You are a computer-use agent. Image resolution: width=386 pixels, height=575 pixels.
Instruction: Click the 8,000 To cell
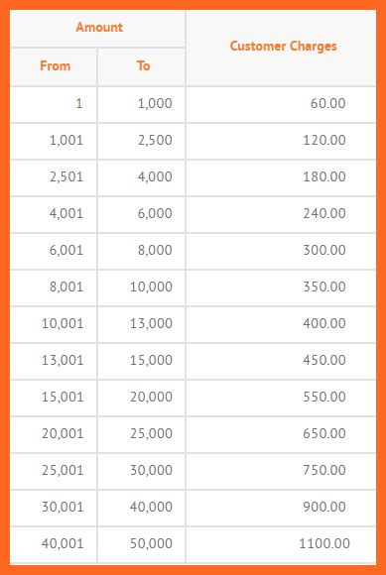coord(141,251)
